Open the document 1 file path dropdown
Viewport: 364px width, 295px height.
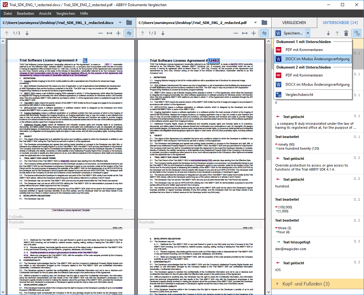(x=120, y=22)
